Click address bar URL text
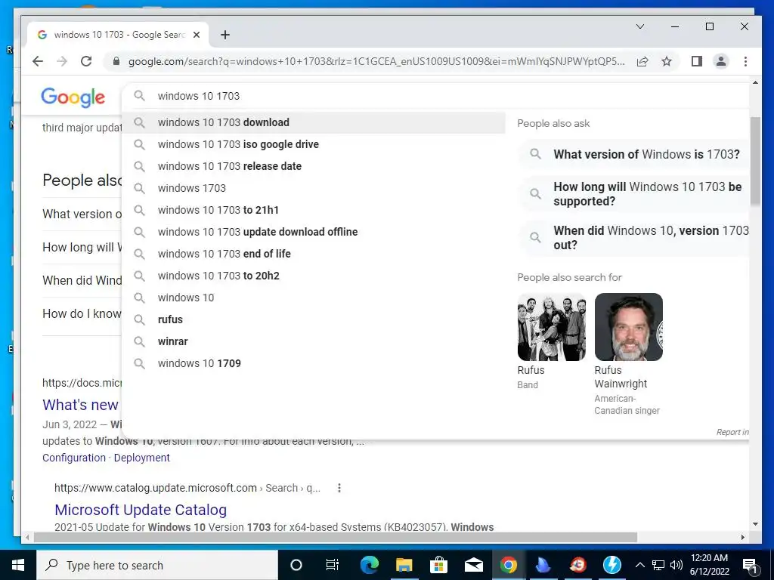 tap(376, 61)
